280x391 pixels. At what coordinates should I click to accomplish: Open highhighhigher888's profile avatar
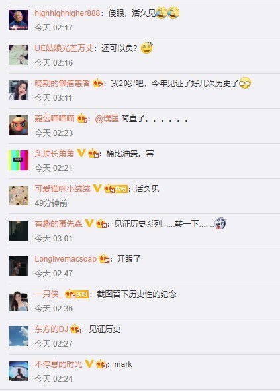click(x=19, y=20)
